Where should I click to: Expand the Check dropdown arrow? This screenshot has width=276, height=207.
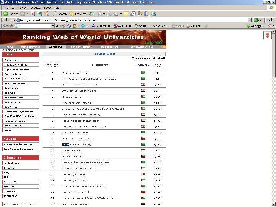(x=149, y=26)
